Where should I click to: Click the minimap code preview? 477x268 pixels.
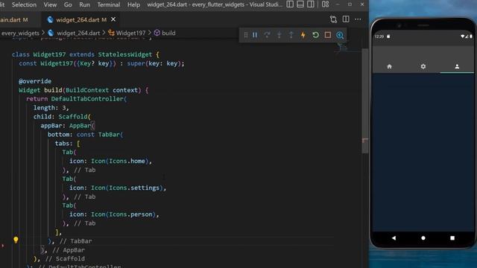343,48
